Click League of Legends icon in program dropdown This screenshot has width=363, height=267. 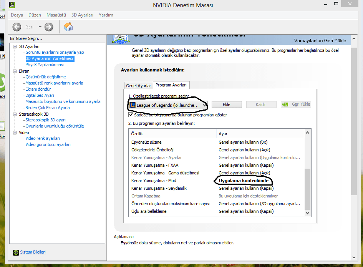pos(133,105)
